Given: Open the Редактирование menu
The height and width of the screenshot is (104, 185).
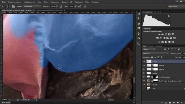Looking at the screenshot, I should click(x=15, y=2).
